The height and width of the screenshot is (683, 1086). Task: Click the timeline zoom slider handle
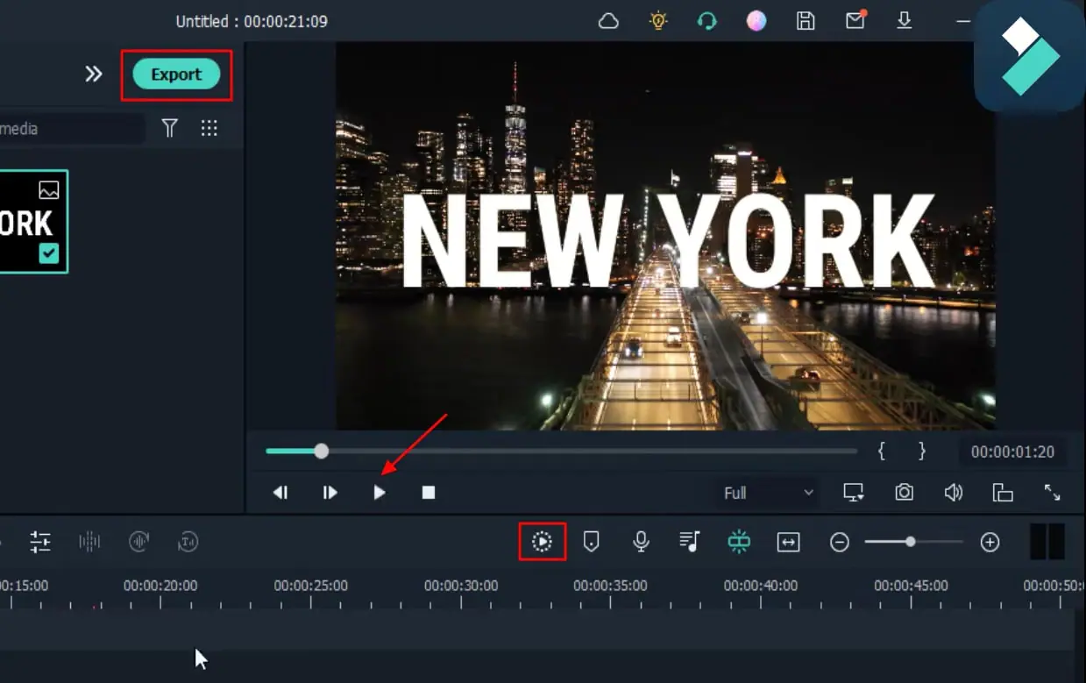tap(911, 542)
